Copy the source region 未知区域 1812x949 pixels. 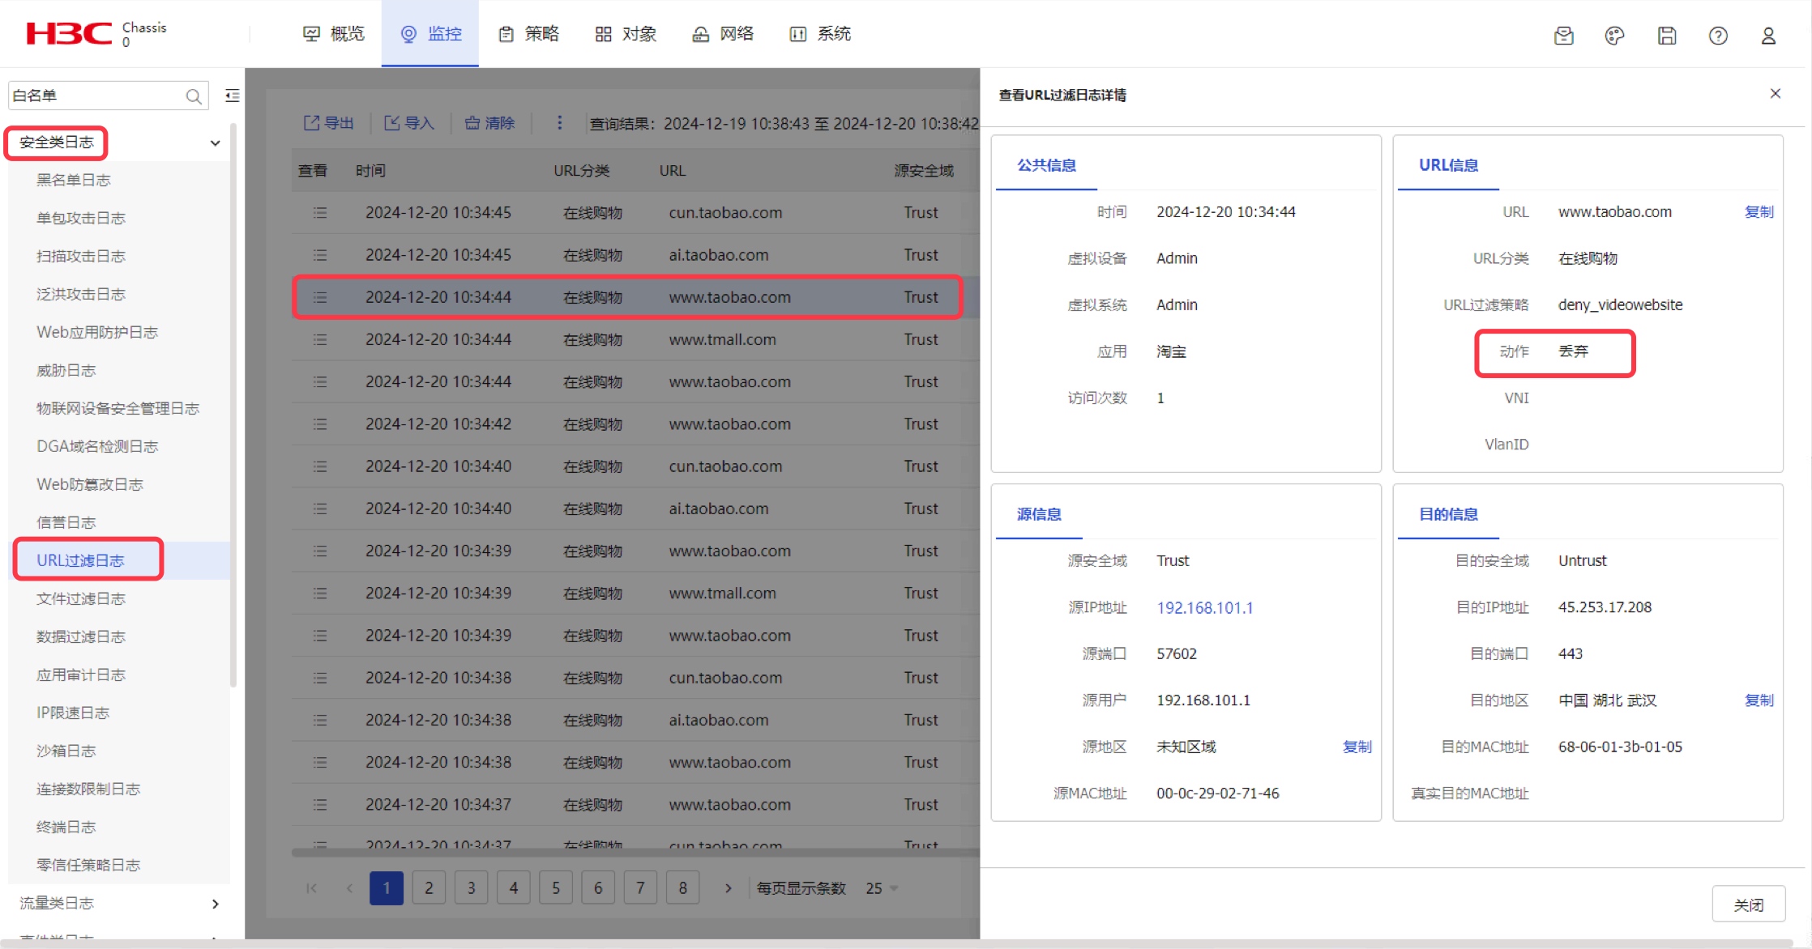coord(1357,747)
